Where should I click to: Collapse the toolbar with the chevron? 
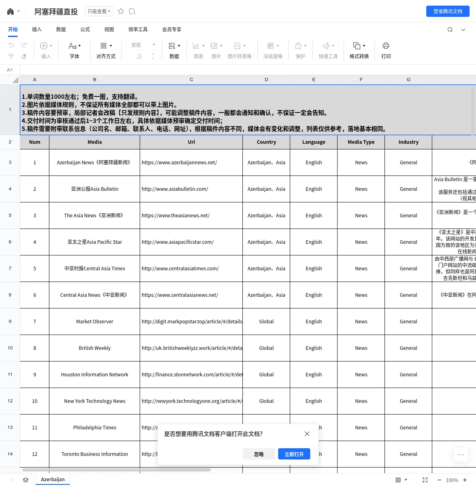(x=463, y=30)
